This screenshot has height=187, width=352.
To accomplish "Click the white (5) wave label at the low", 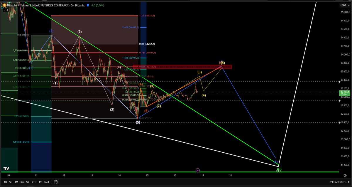I will tap(138, 122).
